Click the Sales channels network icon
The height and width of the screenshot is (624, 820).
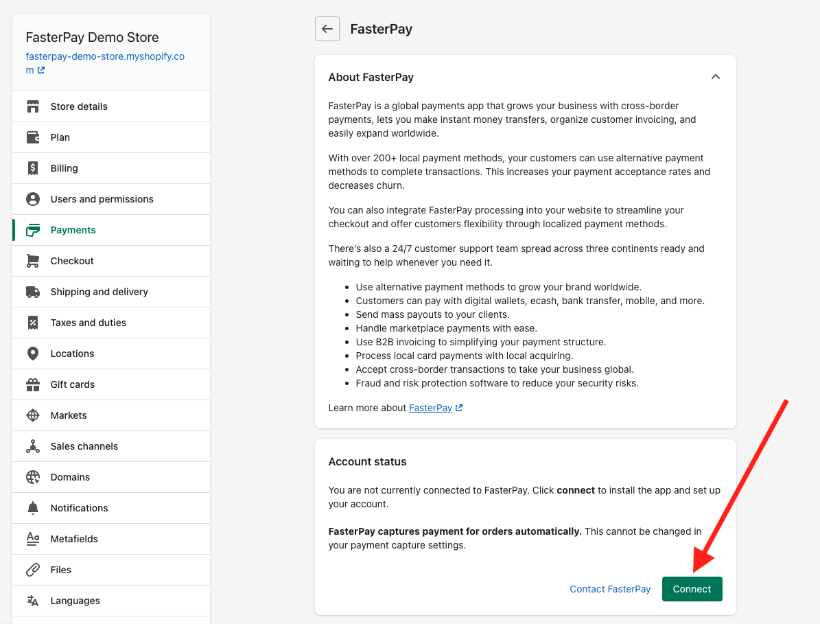pyautogui.click(x=33, y=446)
